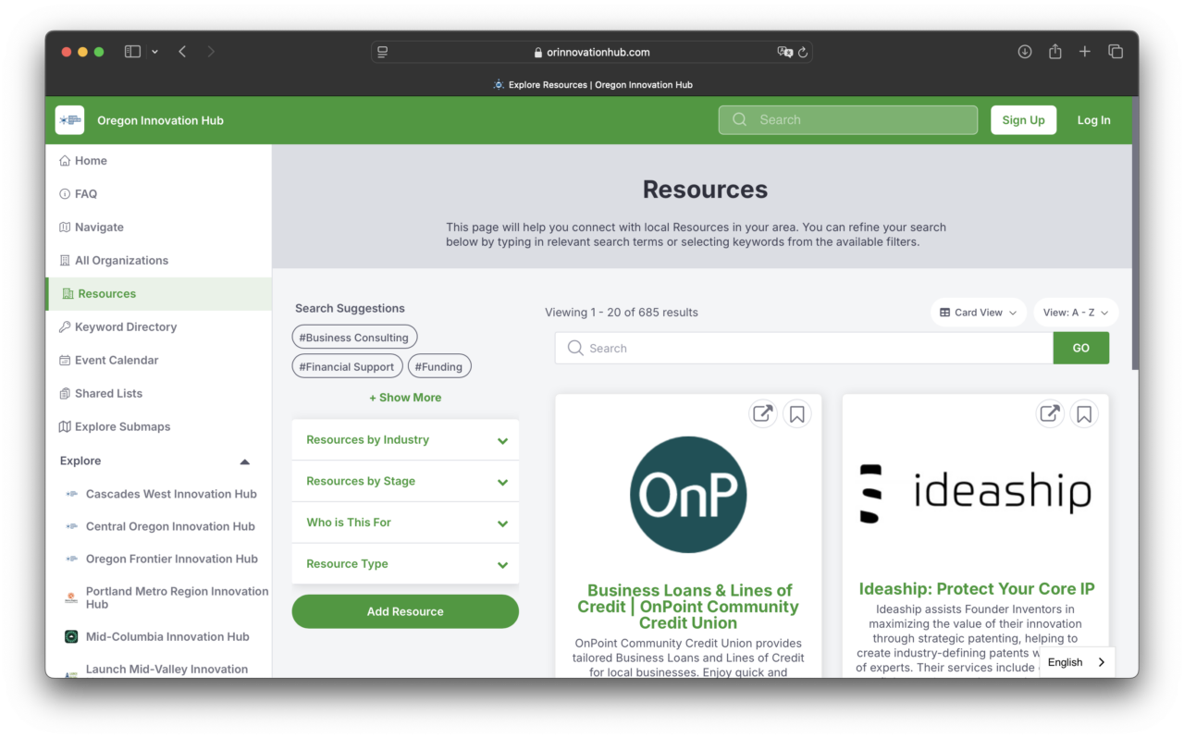The image size is (1184, 738).
Task: Open a new tab with plus icon
Action: pos(1085,52)
